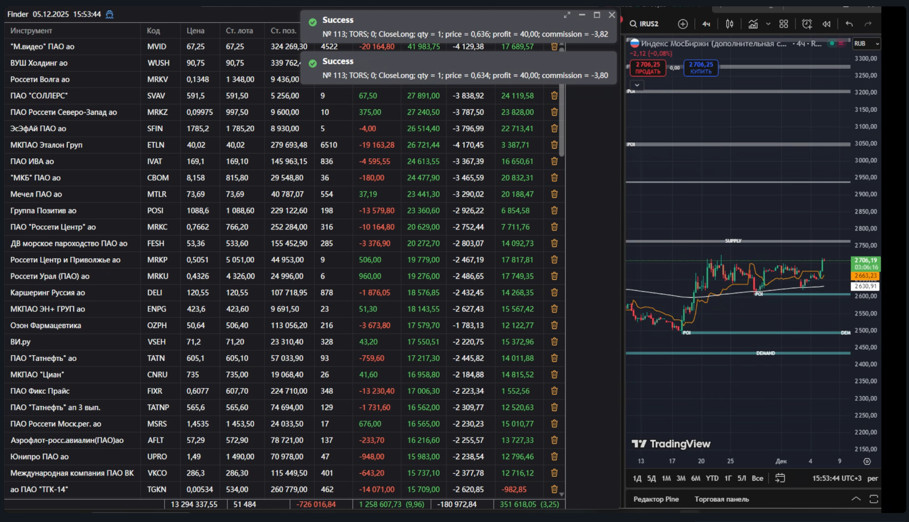The height and width of the screenshot is (522, 909).
Task: Delete the DELI row with trash icon
Action: 554,293
